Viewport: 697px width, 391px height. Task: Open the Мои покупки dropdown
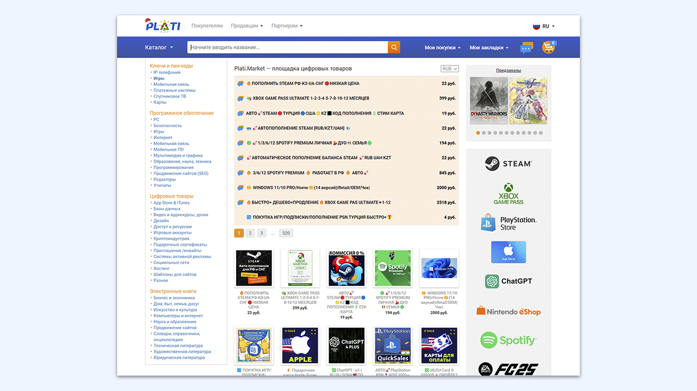coord(442,47)
